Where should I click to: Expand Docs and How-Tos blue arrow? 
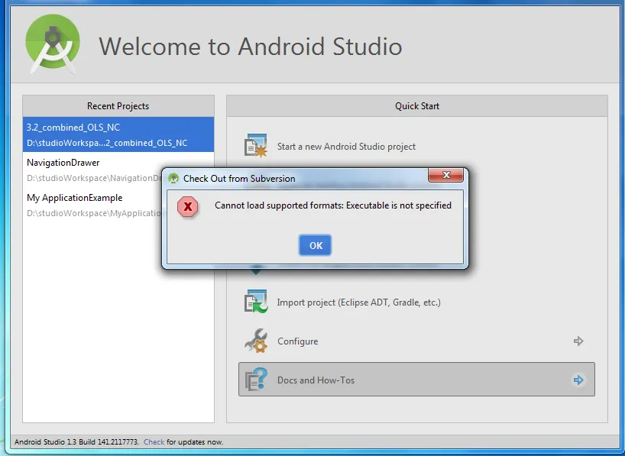578,380
